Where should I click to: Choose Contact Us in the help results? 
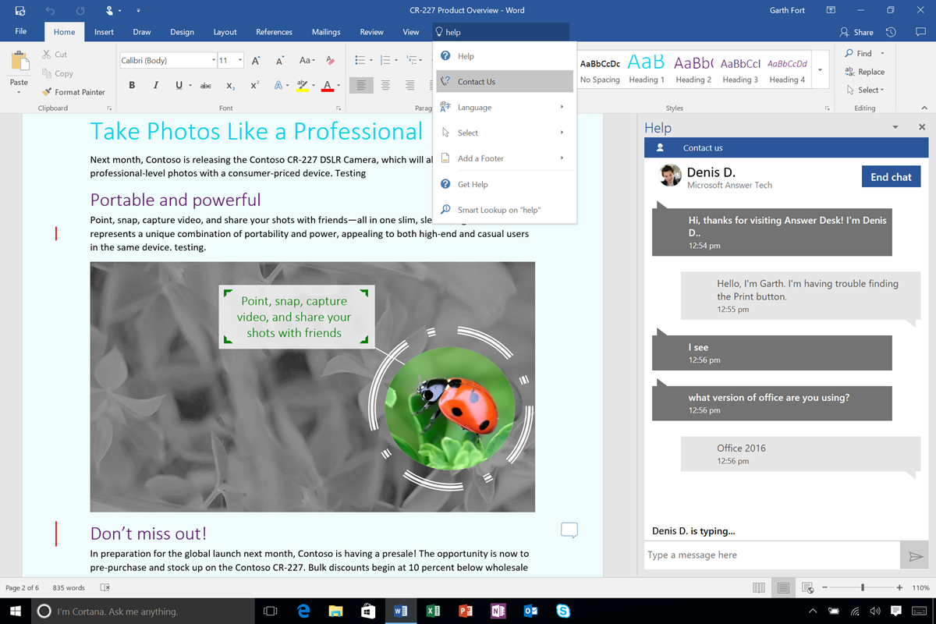click(477, 81)
